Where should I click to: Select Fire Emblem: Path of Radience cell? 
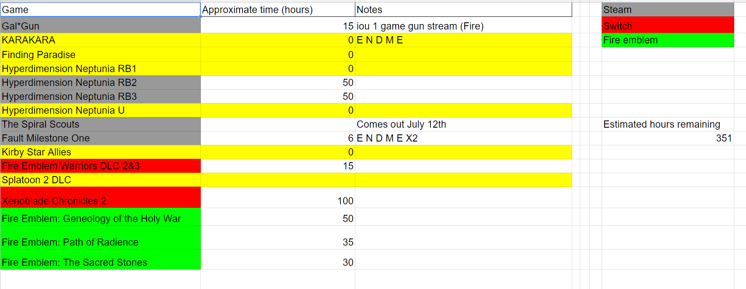[x=100, y=238]
